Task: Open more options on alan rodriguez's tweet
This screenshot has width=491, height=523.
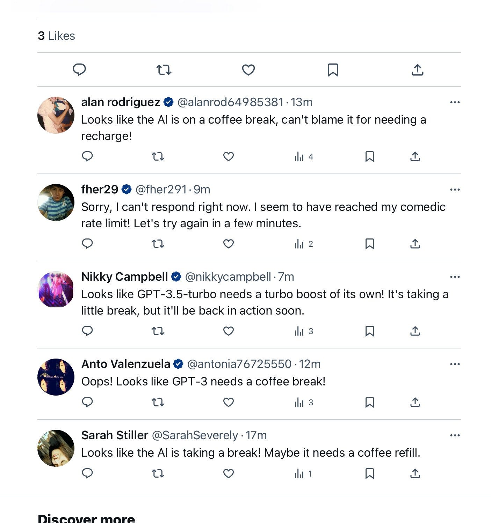Action: pos(455,102)
